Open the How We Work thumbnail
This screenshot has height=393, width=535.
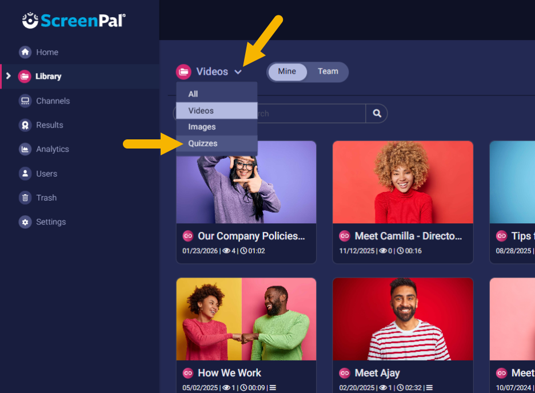point(246,319)
